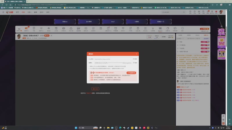The image size is (232, 130).
Task: Open the more (…) icon in toolbar
Action: (182, 28)
